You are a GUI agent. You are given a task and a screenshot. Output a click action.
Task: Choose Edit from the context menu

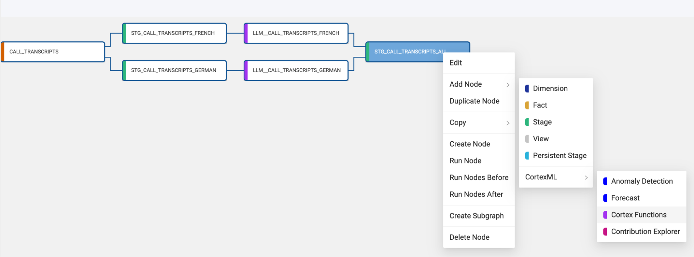click(x=455, y=63)
